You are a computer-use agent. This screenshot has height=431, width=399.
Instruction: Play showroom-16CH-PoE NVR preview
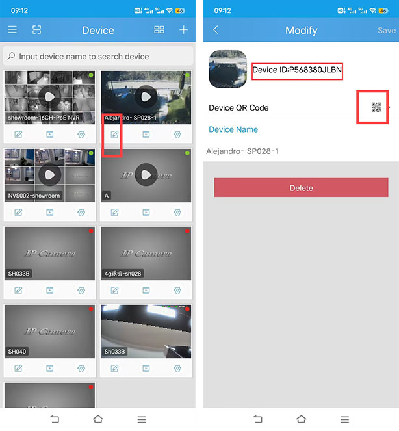pyautogui.click(x=50, y=97)
